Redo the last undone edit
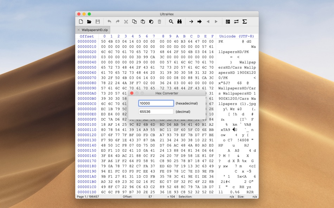The image size is (334, 208). pyautogui.click(x=117, y=22)
